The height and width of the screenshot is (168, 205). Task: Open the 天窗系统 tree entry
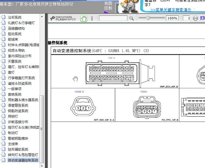pyautogui.click(x=15, y=61)
